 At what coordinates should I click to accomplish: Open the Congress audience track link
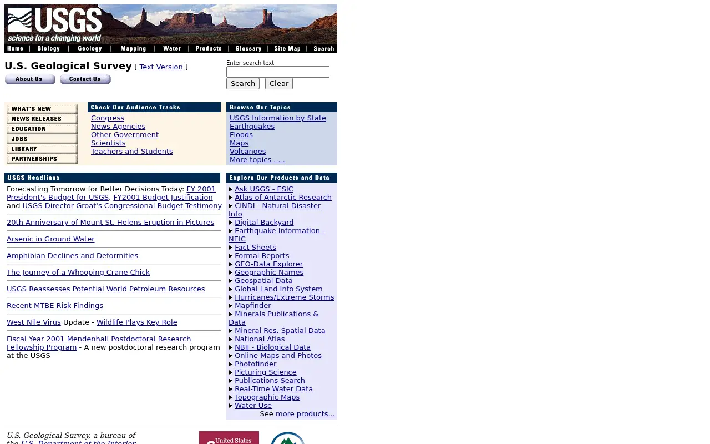tap(108, 118)
